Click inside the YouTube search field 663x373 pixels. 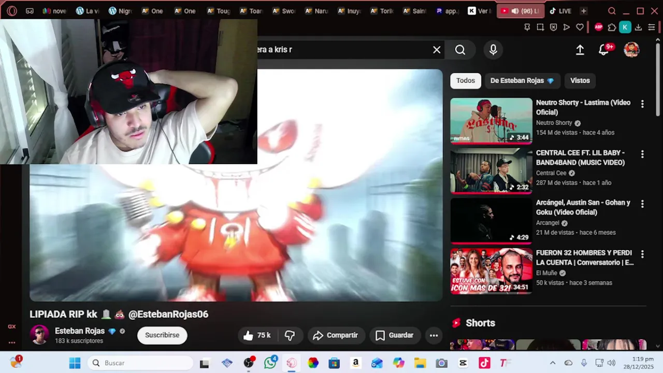pos(342,50)
